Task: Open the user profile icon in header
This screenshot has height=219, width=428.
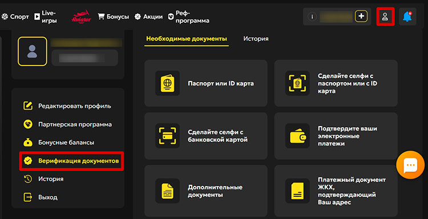Action: tap(385, 17)
